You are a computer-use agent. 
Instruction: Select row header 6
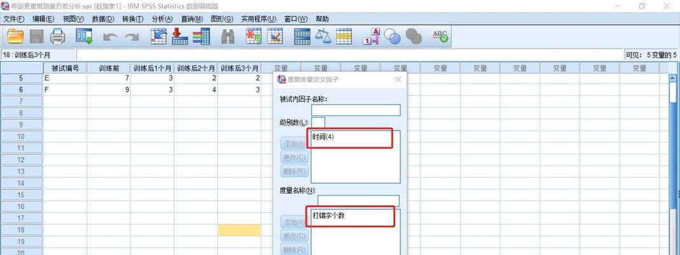coord(21,90)
